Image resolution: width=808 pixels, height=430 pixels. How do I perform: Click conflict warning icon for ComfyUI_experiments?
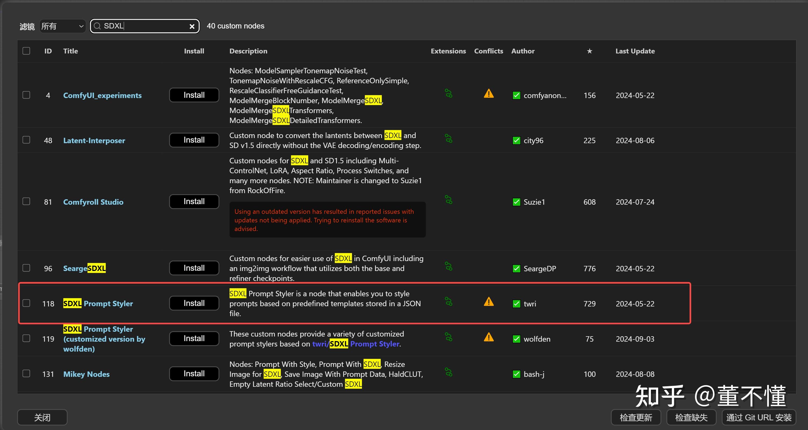point(489,93)
